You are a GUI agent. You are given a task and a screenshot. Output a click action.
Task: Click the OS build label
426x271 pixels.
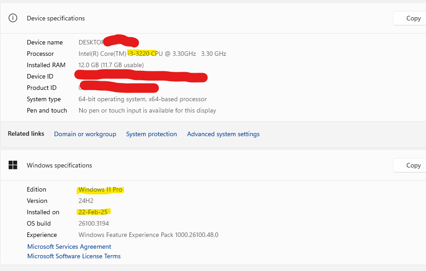click(x=39, y=223)
